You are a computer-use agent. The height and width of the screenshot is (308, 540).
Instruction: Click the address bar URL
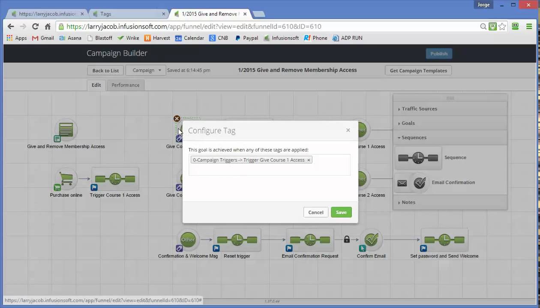pyautogui.click(x=194, y=27)
